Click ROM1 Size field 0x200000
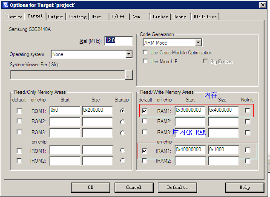 [98, 110]
